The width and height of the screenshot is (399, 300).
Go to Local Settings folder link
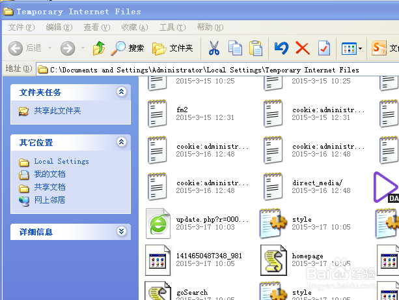point(62,161)
